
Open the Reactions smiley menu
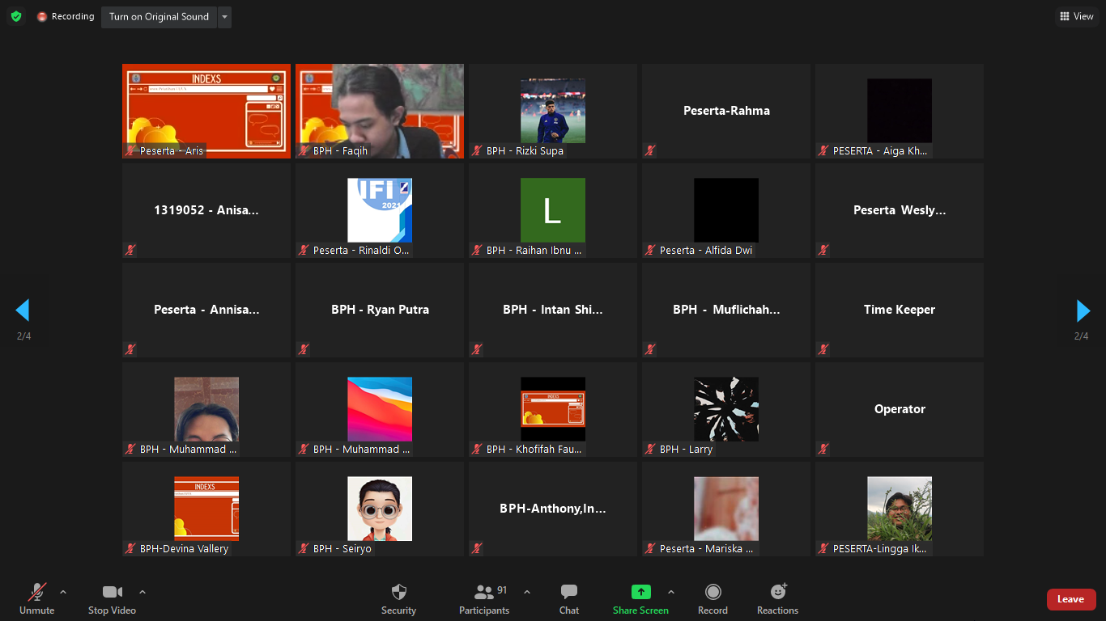(777, 599)
